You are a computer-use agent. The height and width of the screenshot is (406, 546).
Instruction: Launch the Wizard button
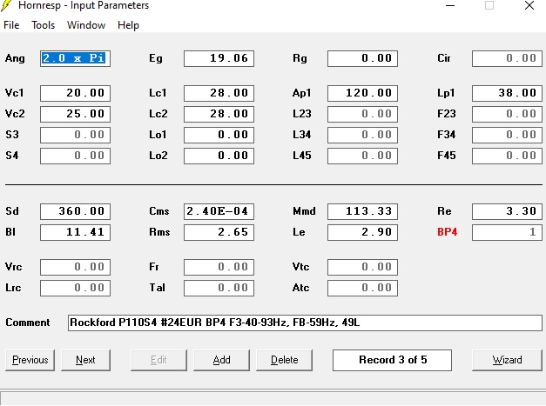pyautogui.click(x=507, y=360)
